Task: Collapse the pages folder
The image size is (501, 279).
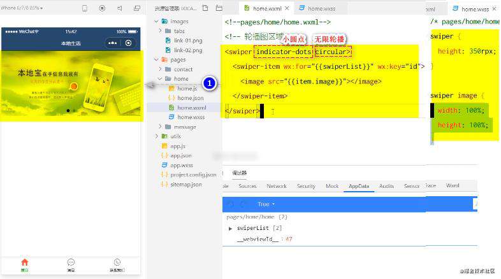Action: [x=156, y=60]
